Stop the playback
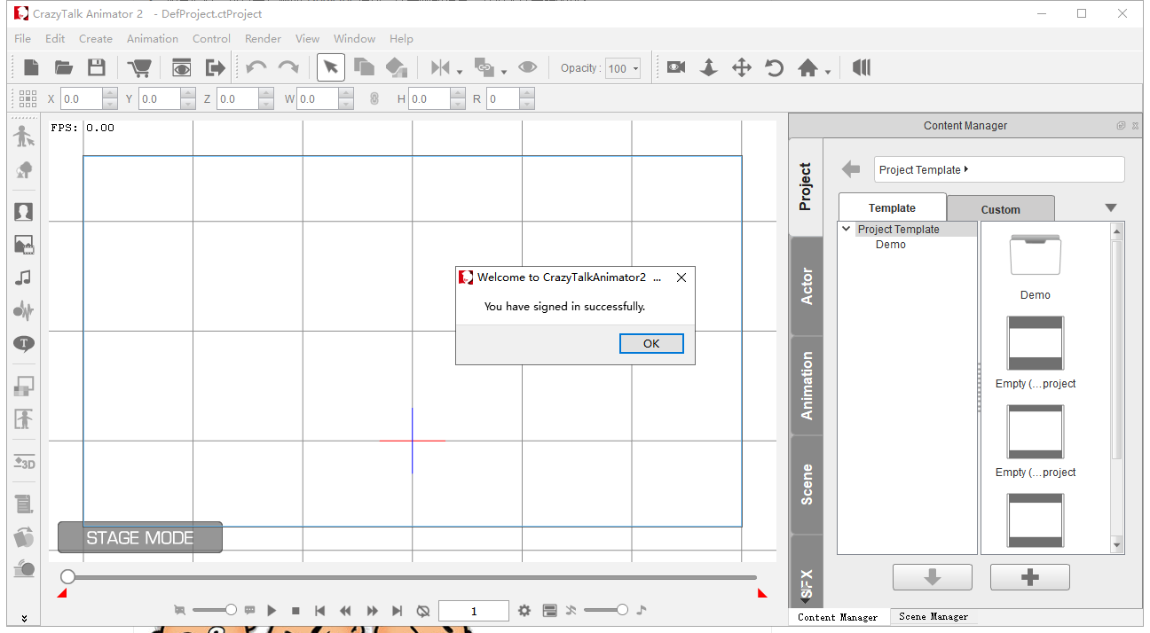This screenshot has width=1150, height=633. [295, 611]
